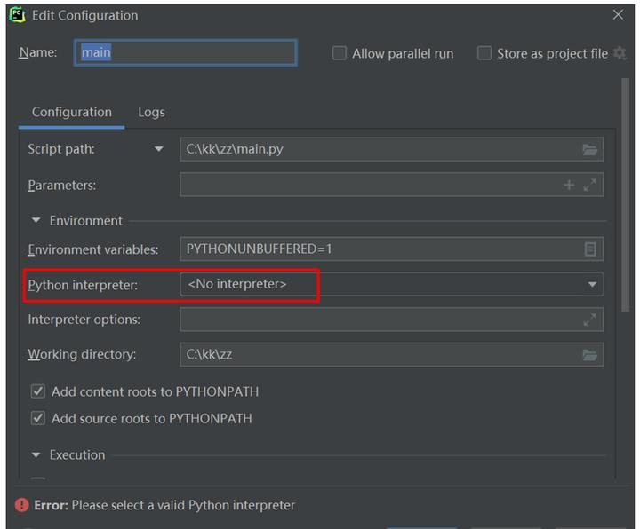
Task: Open the Python interpreter dropdown
Action: 591,285
